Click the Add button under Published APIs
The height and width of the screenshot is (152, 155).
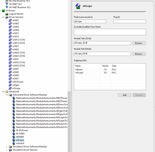[124, 95]
